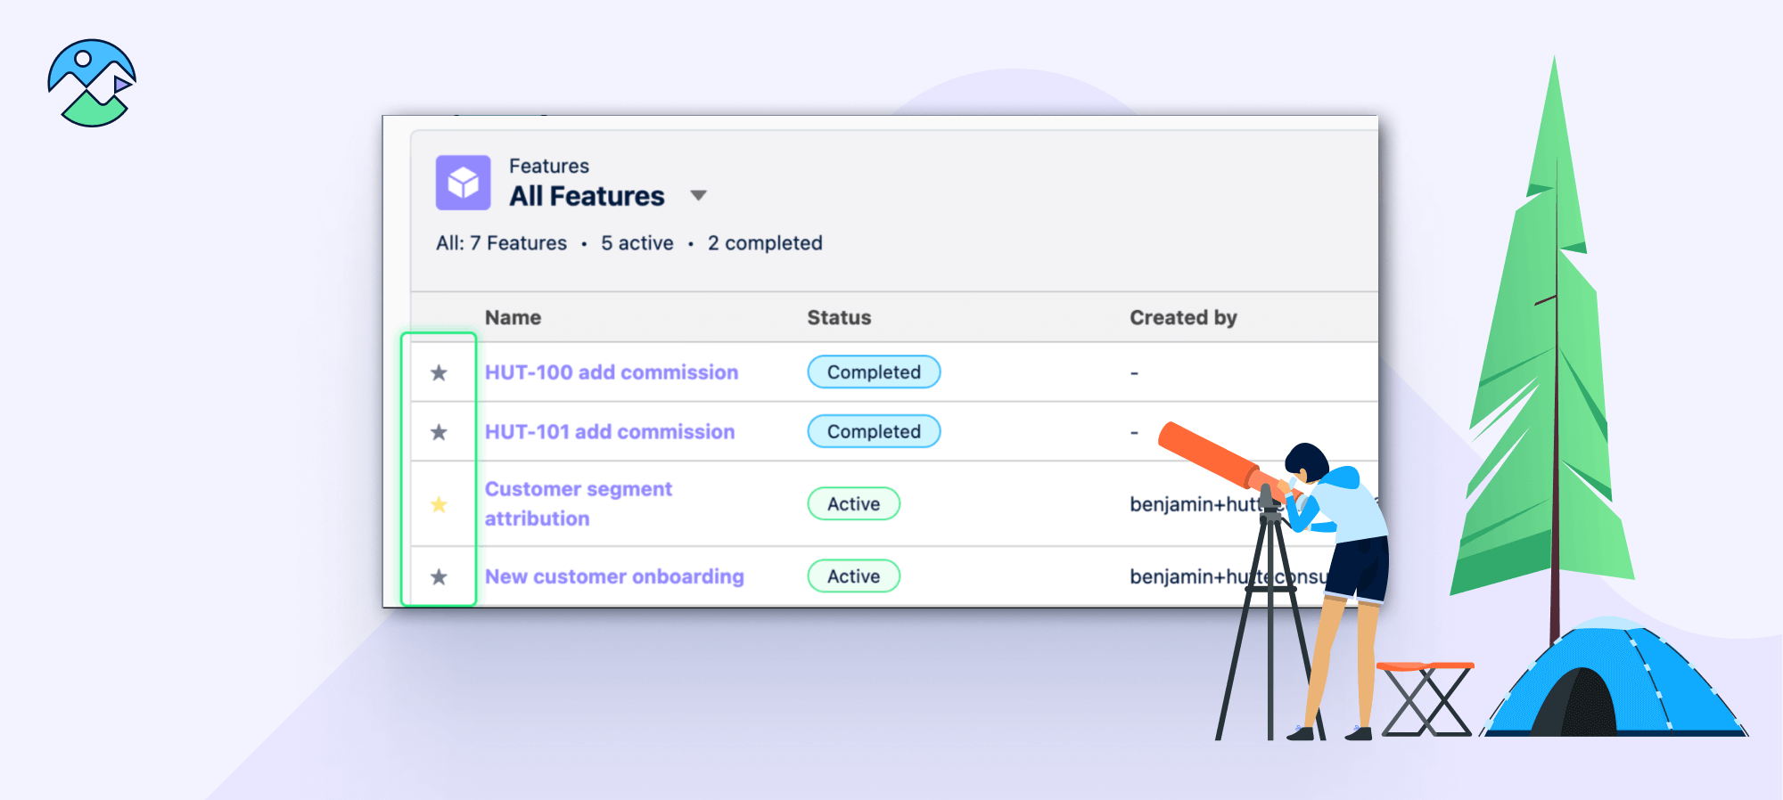Sort by the Created by column header
Screen dimensions: 1783x800
coord(1183,318)
